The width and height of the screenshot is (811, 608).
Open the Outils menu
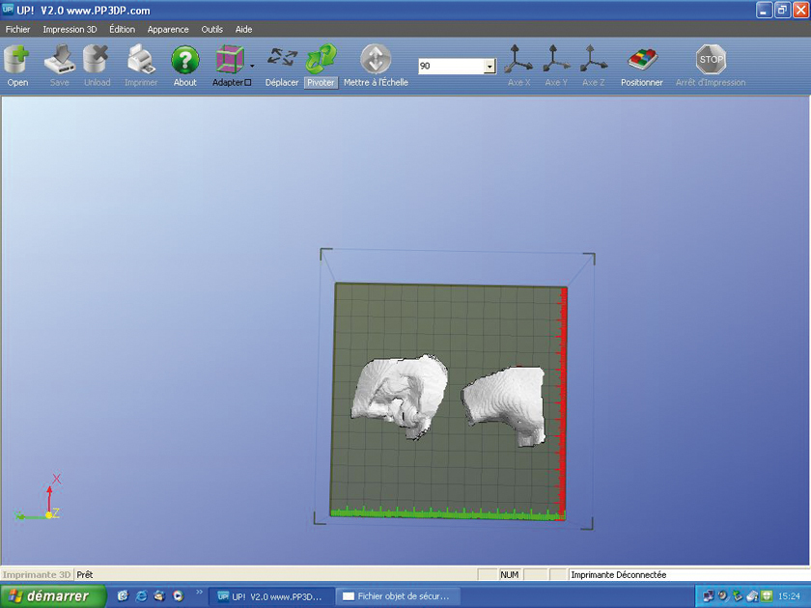pos(211,29)
